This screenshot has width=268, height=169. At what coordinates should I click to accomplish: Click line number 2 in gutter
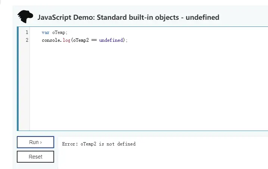(x=27, y=40)
